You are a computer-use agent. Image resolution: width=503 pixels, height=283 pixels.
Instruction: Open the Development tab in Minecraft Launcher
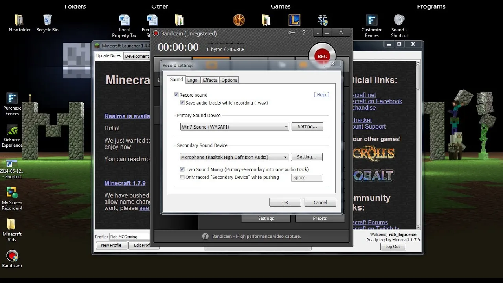137,56
